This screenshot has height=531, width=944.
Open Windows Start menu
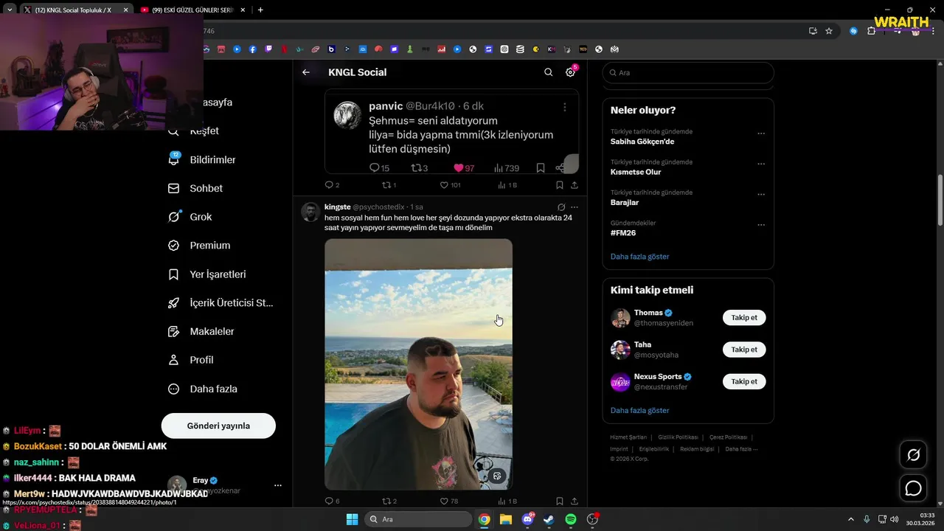click(x=352, y=519)
